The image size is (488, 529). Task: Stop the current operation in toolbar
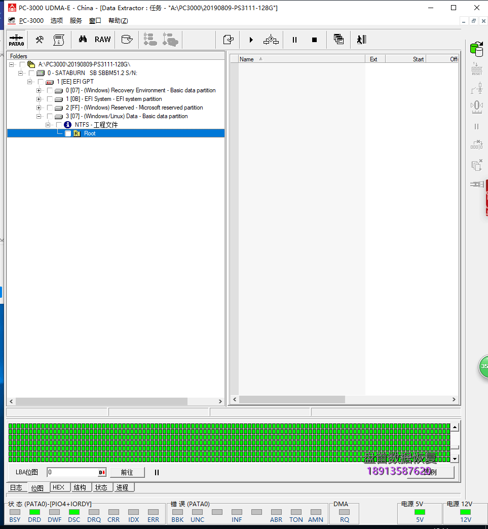click(x=314, y=40)
